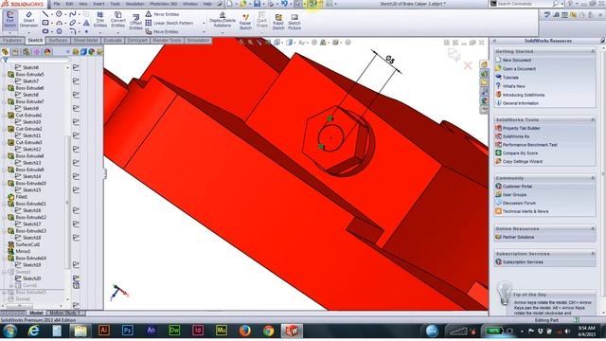Click the Undo icon in title toolbar
This screenshot has width=606, height=341.
284,4
